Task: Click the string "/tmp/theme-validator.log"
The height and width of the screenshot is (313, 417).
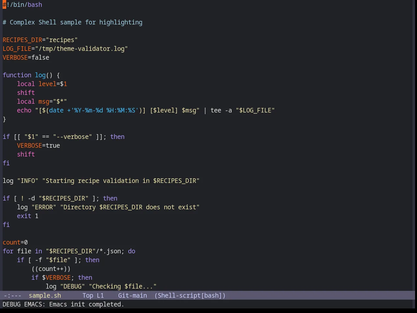Action: [x=81, y=49]
